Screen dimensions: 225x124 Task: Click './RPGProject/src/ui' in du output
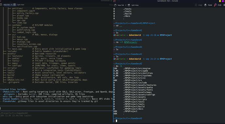point(134,78)
